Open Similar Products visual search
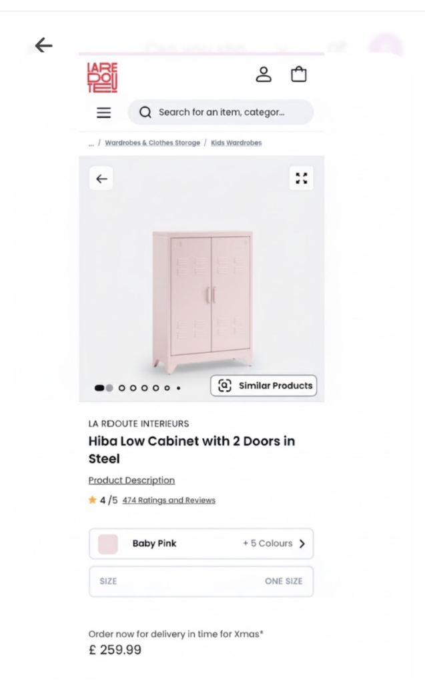This screenshot has width=425, height=683. (x=264, y=386)
